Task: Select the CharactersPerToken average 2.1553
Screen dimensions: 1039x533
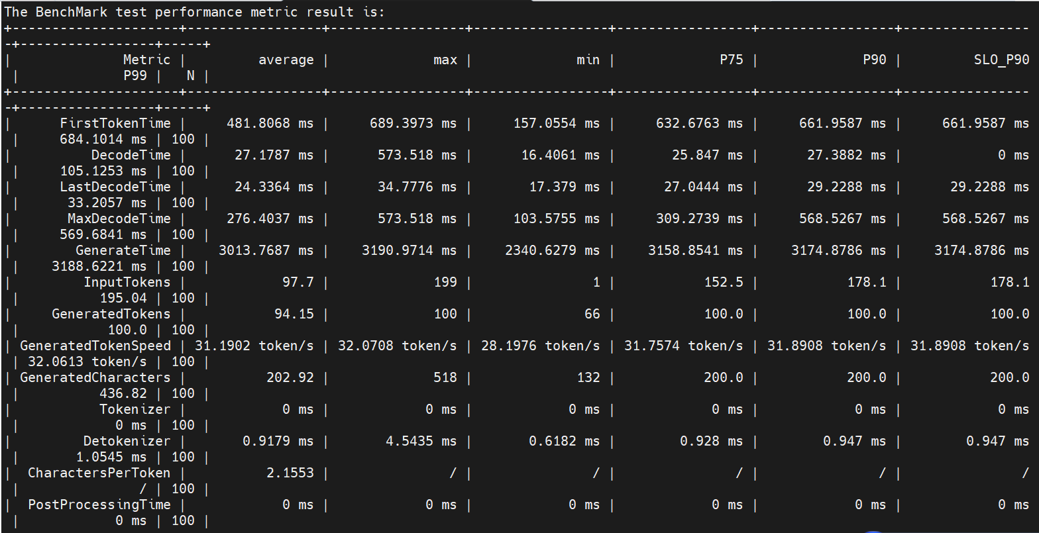Action: [x=290, y=473]
